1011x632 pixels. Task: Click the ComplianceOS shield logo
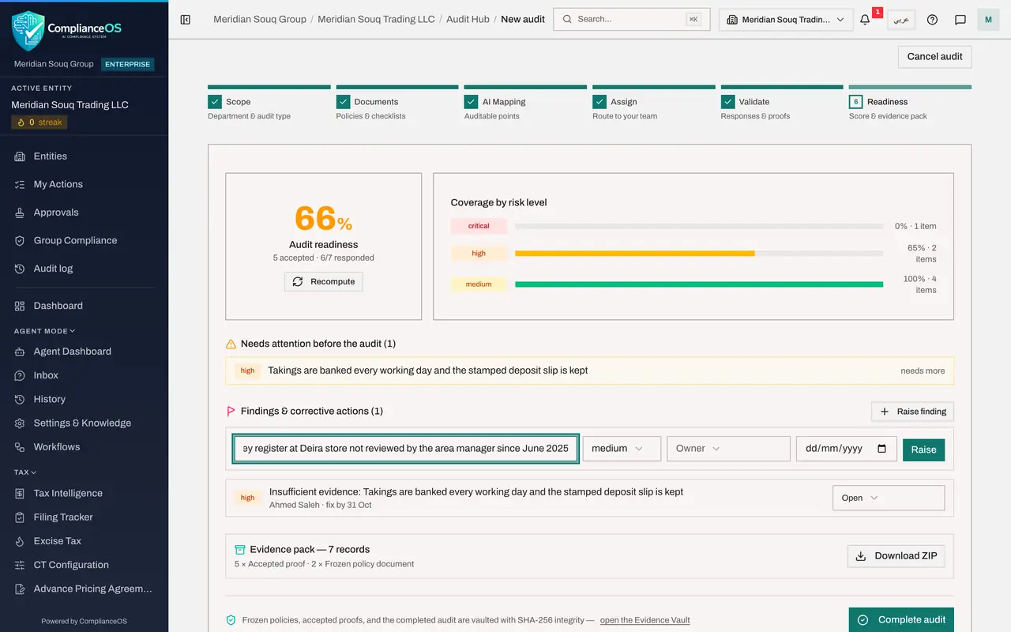point(28,32)
